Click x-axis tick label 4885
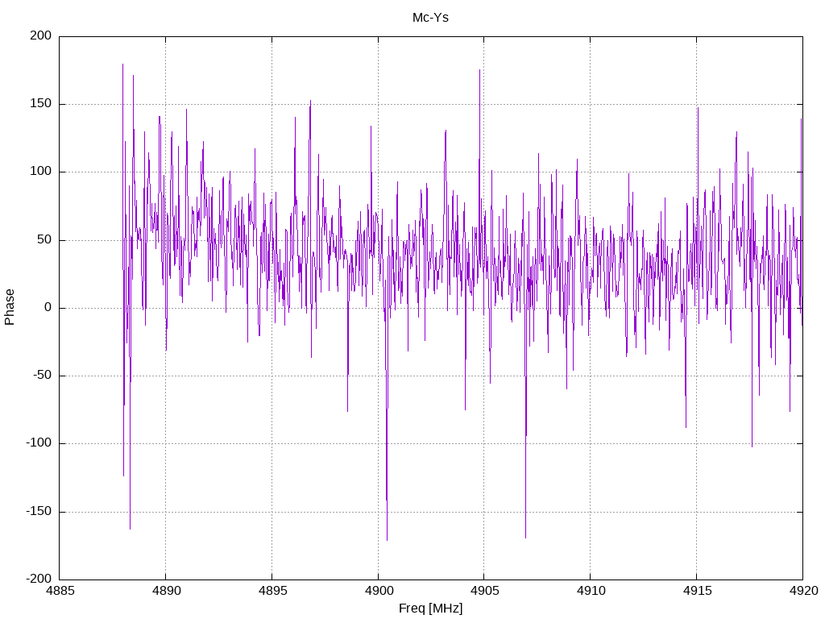Image resolution: width=825 pixels, height=619 pixels. [60, 591]
